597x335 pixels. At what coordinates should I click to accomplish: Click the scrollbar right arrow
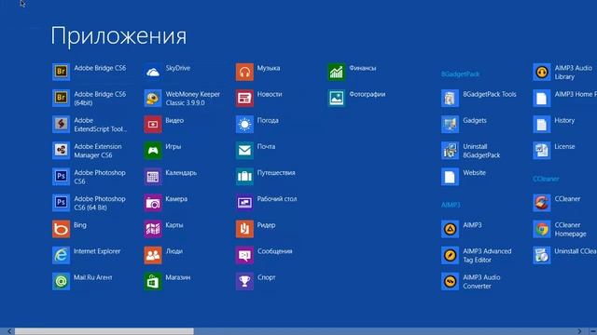click(x=579, y=331)
